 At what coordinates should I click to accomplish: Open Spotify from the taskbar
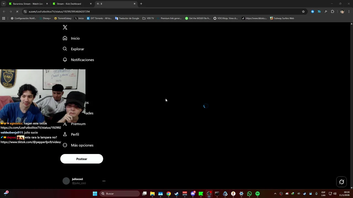click(258, 194)
